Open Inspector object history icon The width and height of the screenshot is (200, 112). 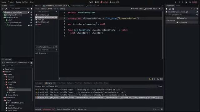click(x=197, y=9)
